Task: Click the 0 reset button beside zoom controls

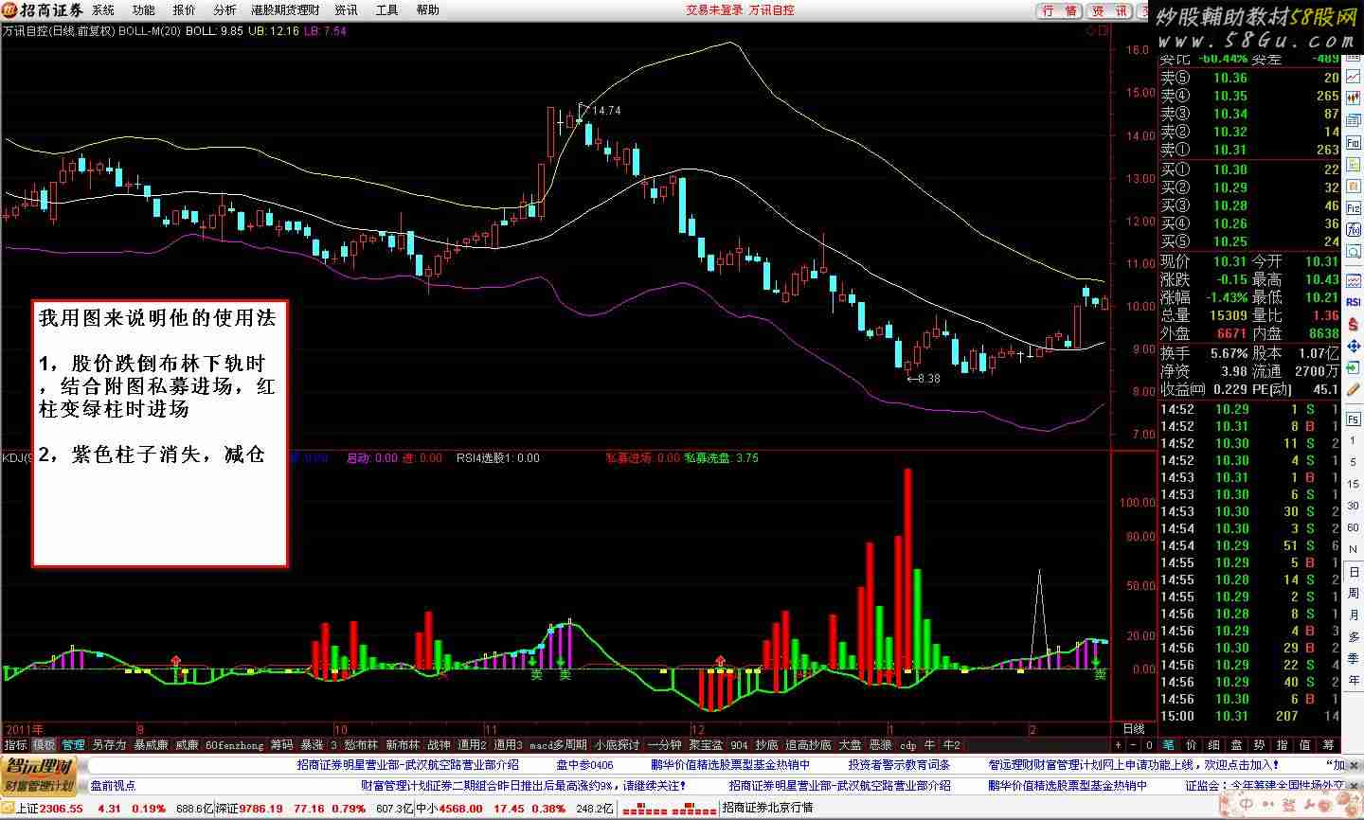Action: pyautogui.click(x=1149, y=745)
